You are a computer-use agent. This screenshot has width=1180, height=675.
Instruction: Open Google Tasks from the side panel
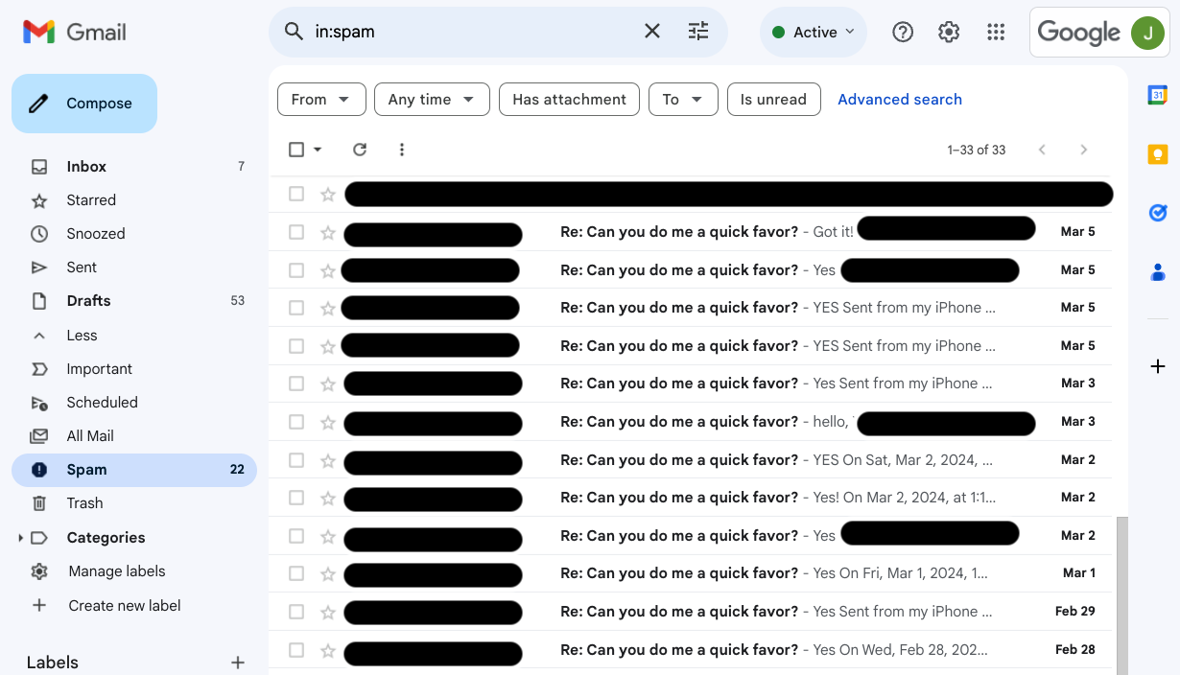click(1157, 212)
